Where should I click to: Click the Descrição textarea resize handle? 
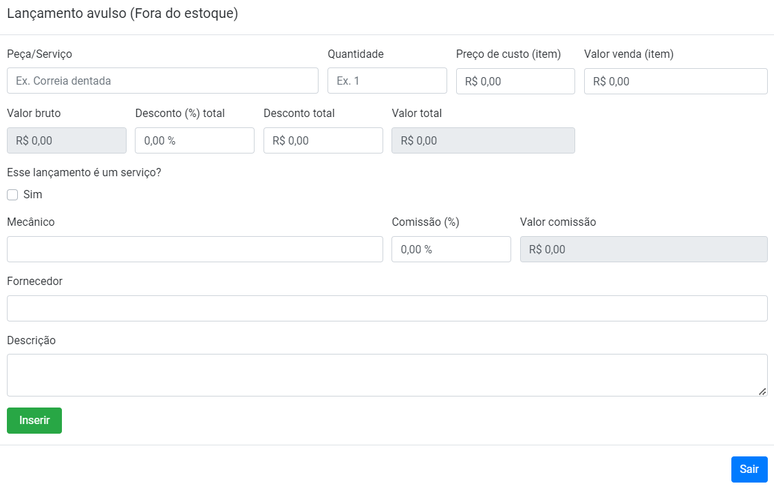[x=762, y=391]
